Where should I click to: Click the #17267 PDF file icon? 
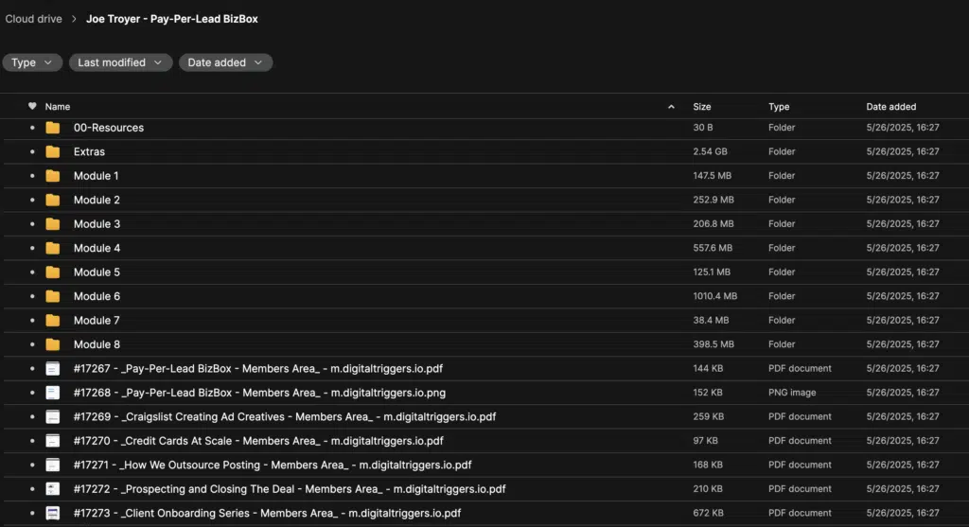click(53, 369)
